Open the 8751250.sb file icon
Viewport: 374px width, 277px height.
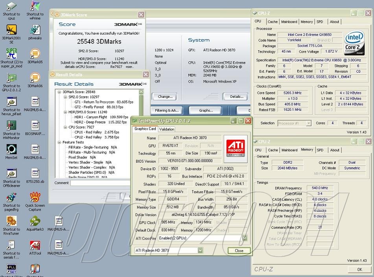pyautogui.click(x=35, y=176)
